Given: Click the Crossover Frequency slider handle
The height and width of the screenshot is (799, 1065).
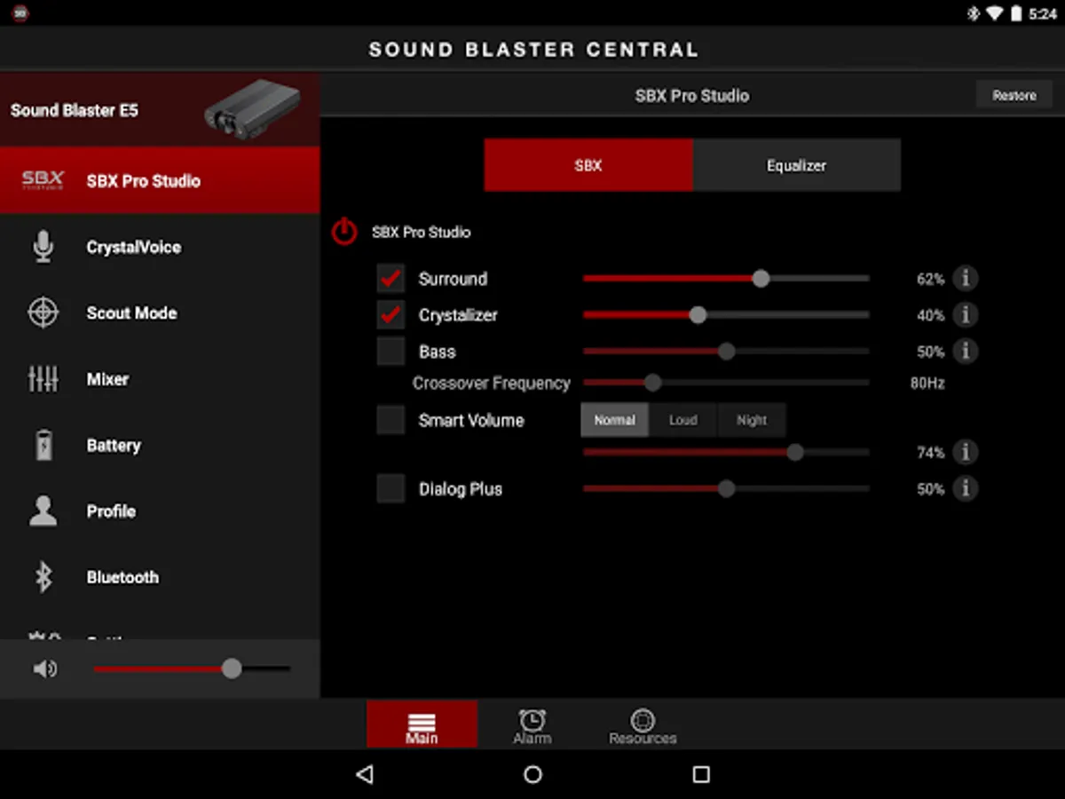Looking at the screenshot, I should click(652, 383).
